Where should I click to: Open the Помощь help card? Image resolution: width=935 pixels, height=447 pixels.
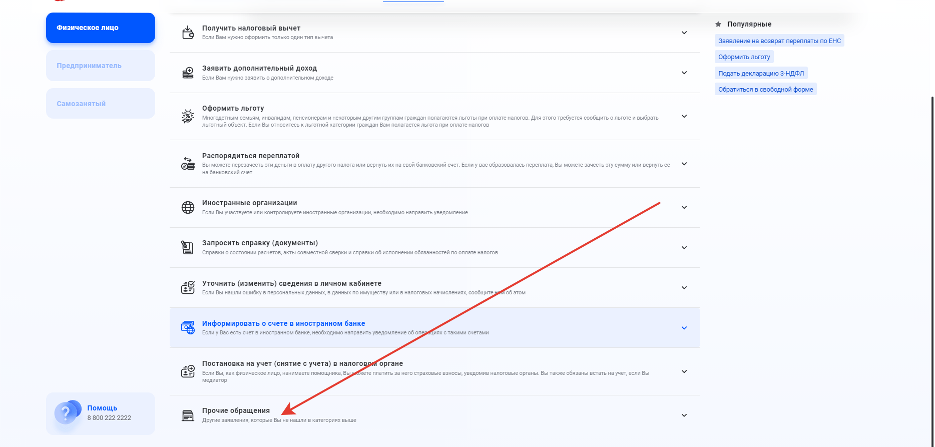pyautogui.click(x=101, y=413)
